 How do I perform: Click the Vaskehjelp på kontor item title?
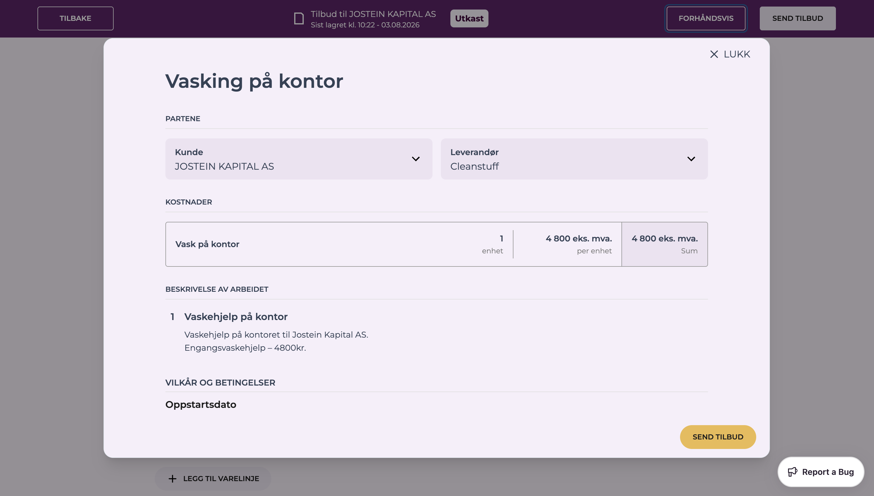236,317
